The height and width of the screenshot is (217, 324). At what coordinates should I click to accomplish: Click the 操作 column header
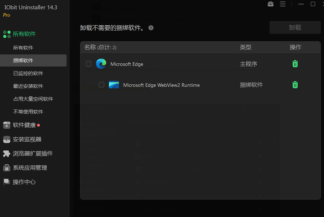(x=295, y=47)
